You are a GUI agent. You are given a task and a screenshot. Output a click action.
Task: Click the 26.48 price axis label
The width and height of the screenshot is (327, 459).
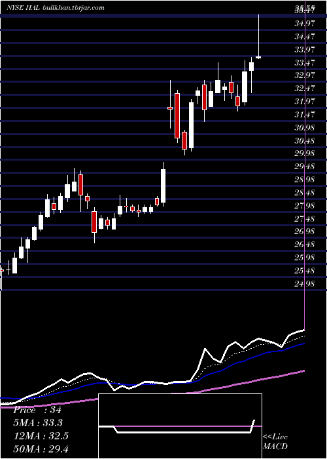coord(305,245)
